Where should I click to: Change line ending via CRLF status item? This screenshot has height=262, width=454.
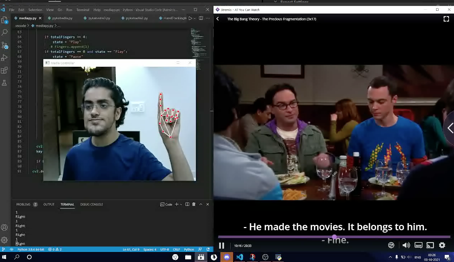pos(176,250)
